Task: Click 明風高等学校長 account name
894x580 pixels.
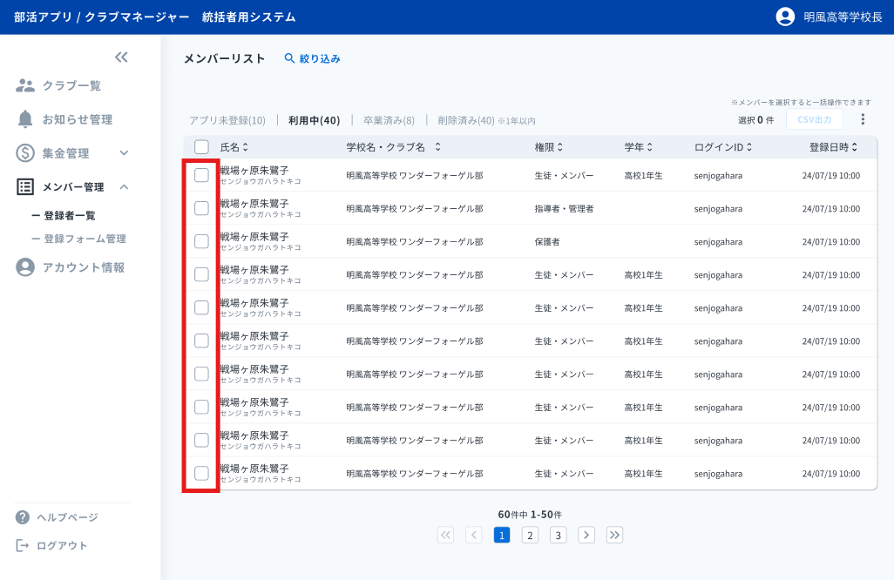Action: (843, 17)
